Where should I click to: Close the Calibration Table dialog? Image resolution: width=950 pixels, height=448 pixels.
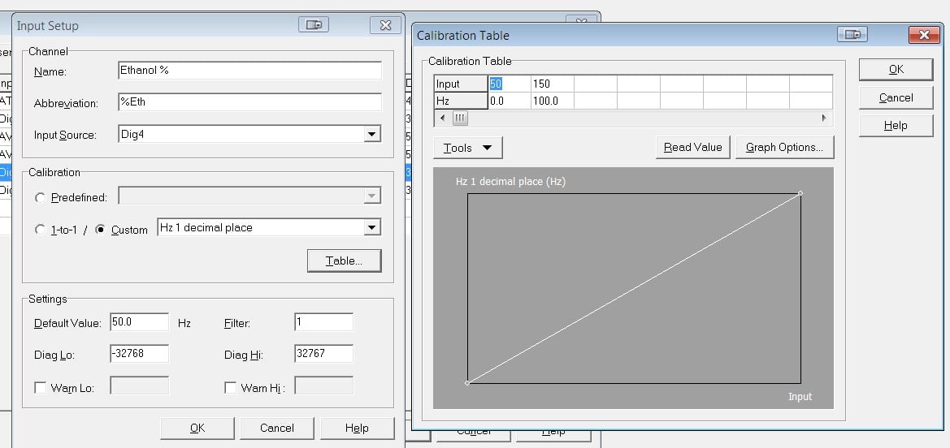tap(924, 35)
